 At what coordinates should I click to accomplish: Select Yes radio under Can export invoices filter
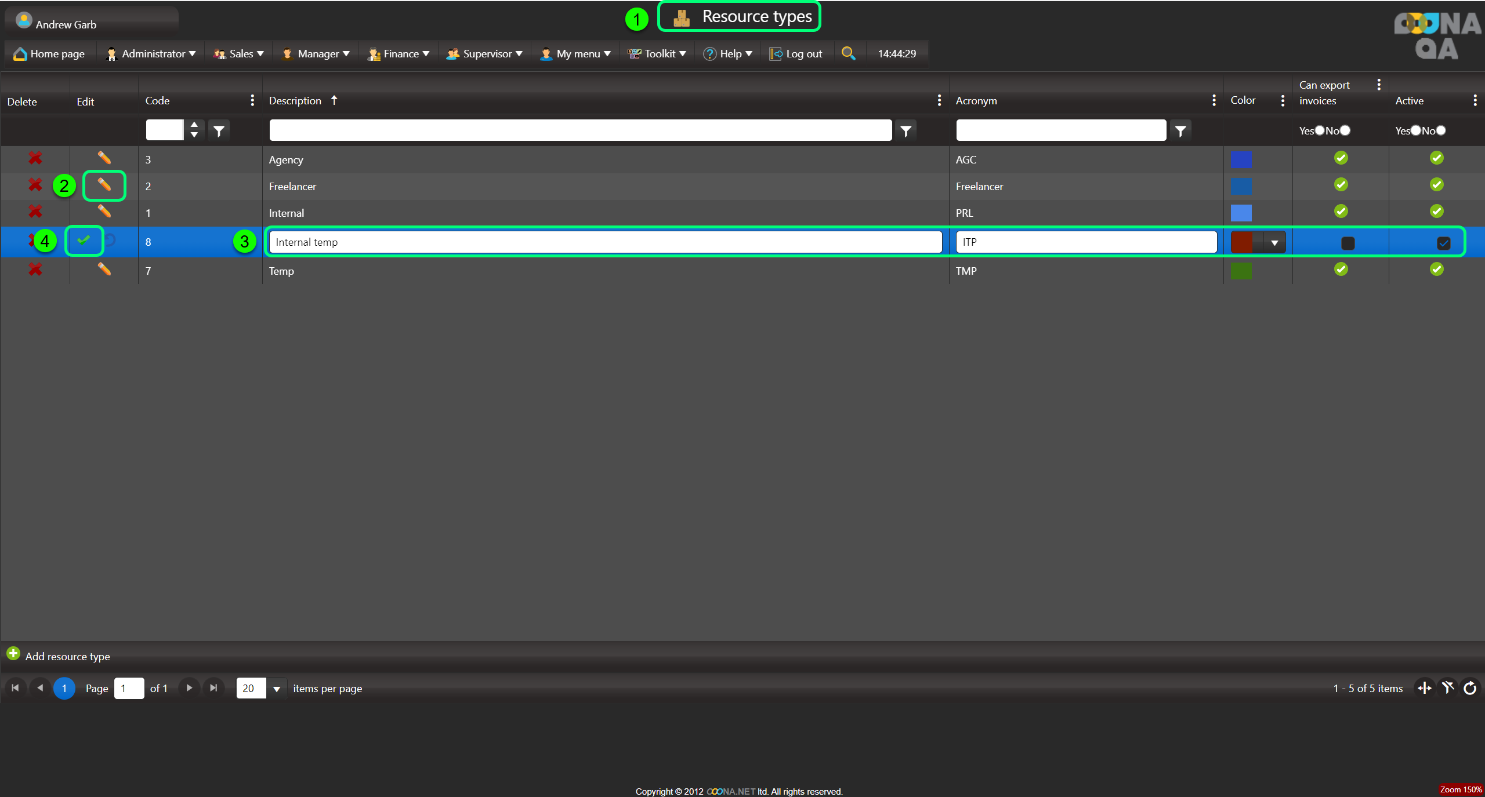[x=1320, y=130]
